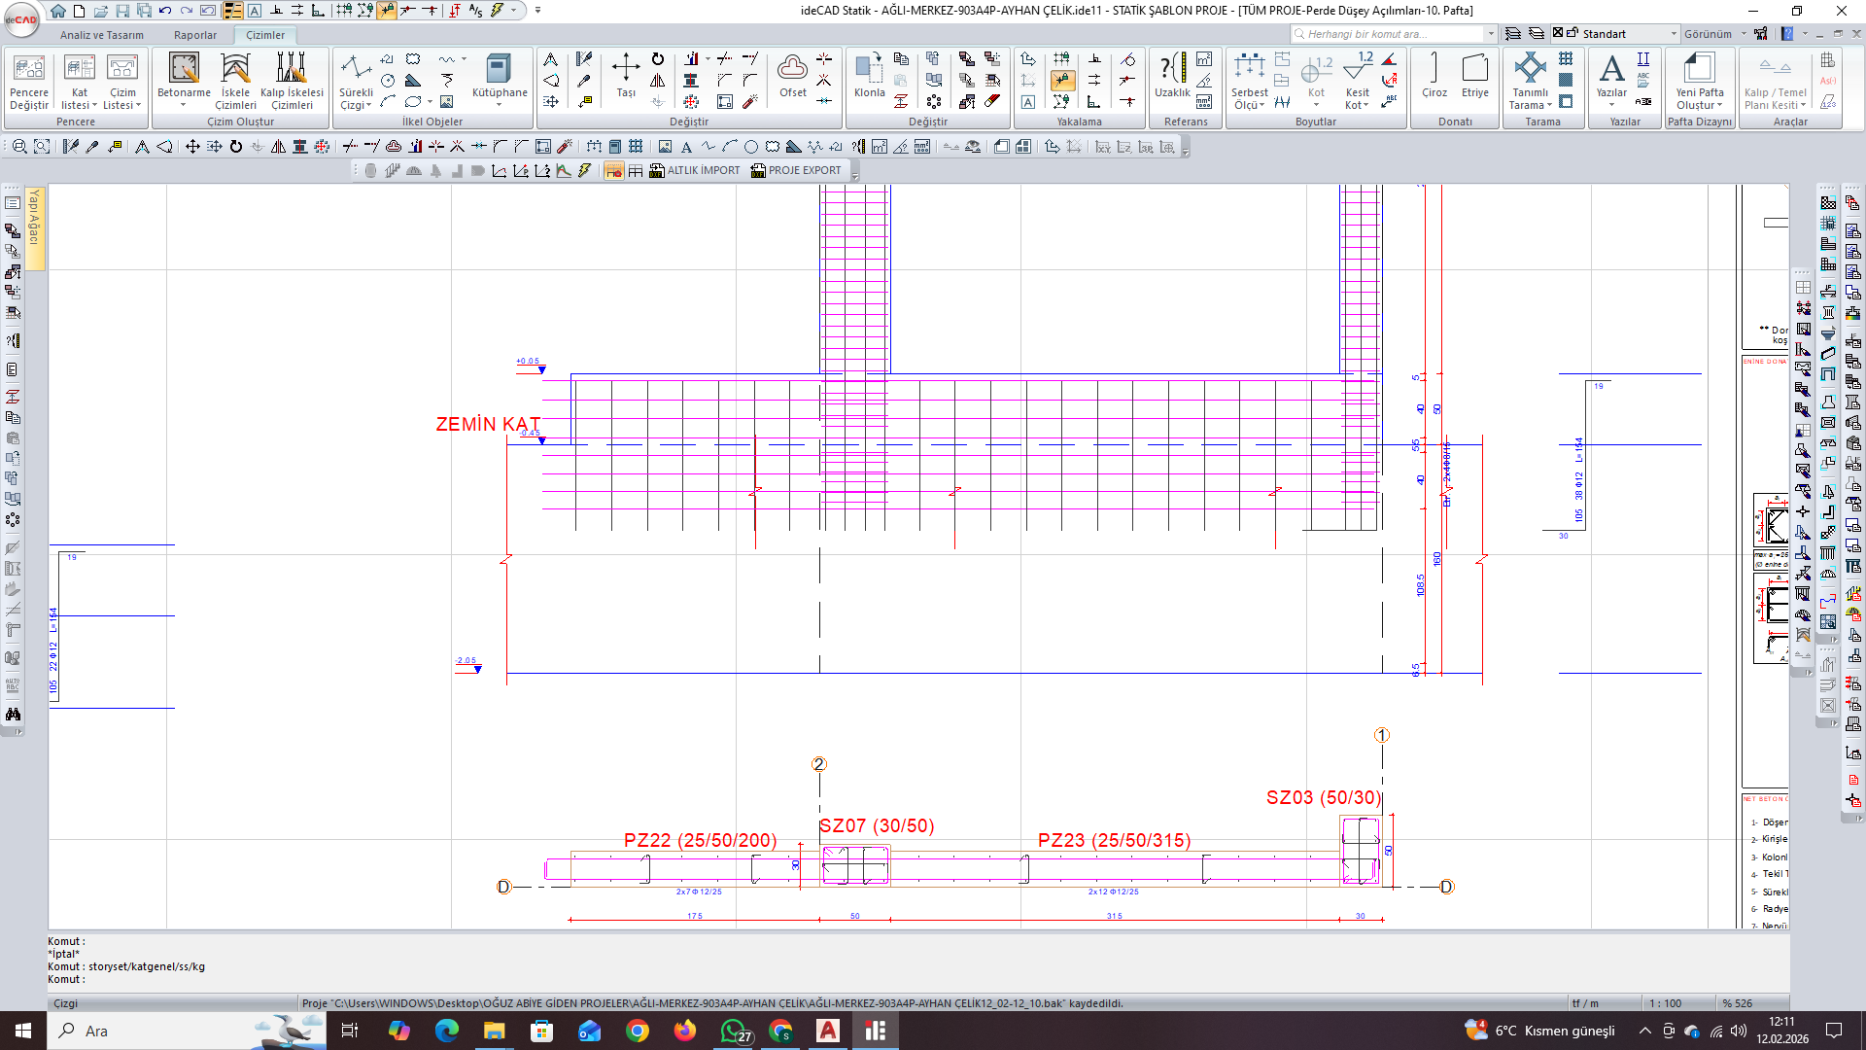The image size is (1866, 1050).
Task: Expand the Standart layer dropdown
Action: [1674, 34]
